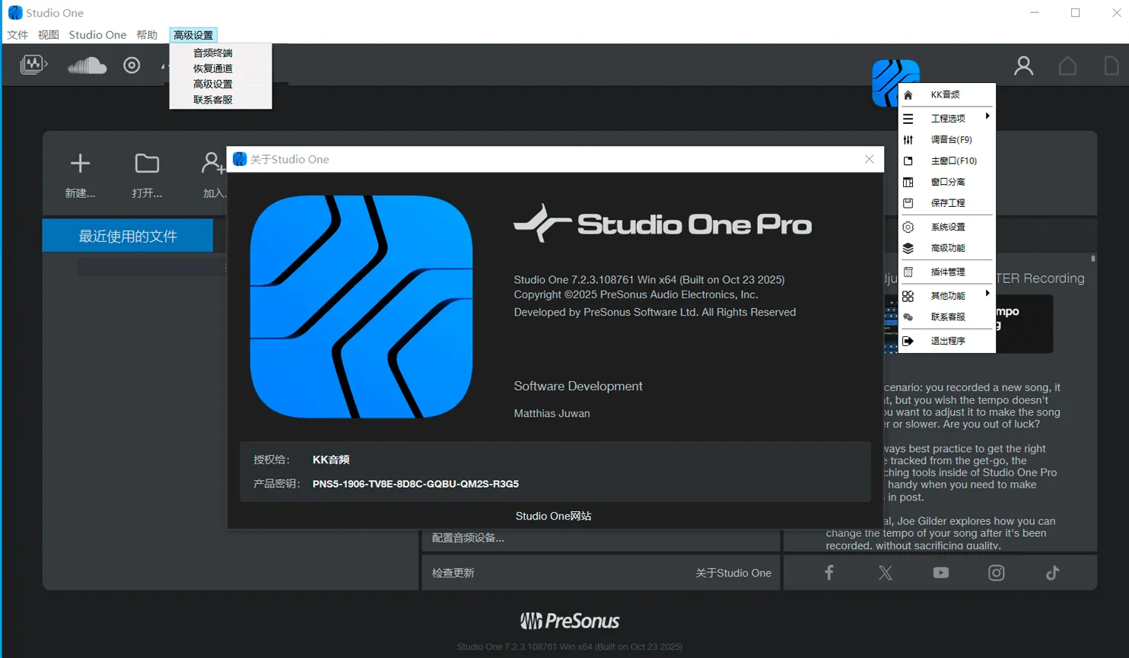Click the concentric circle toolbar icon
Screen dimensions: 1129x658
click(132, 65)
